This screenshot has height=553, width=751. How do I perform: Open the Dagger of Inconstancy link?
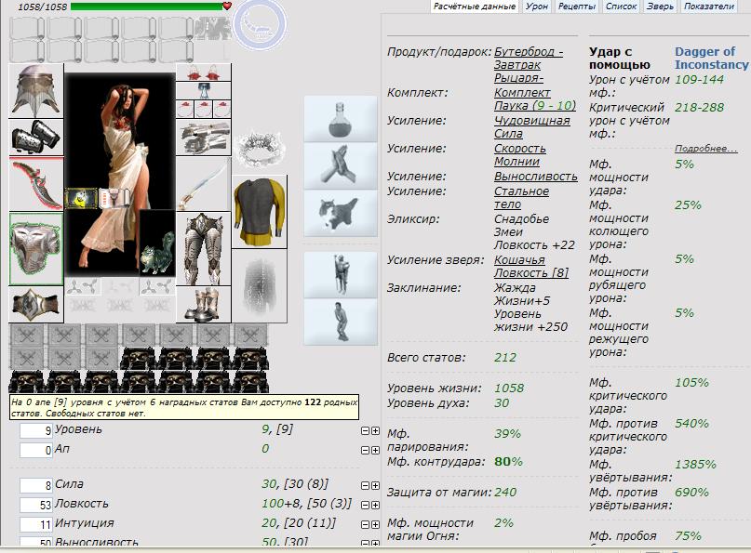711,58
